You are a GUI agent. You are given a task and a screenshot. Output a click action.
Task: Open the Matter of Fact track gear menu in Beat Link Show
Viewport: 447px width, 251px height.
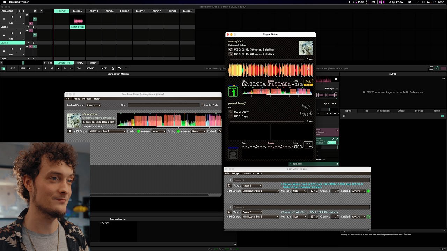pyautogui.click(x=70, y=131)
